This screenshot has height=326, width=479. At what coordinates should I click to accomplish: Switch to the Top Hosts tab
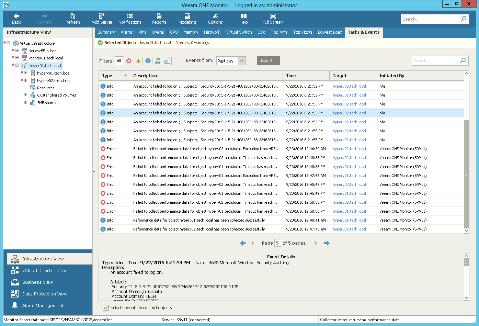(x=303, y=32)
